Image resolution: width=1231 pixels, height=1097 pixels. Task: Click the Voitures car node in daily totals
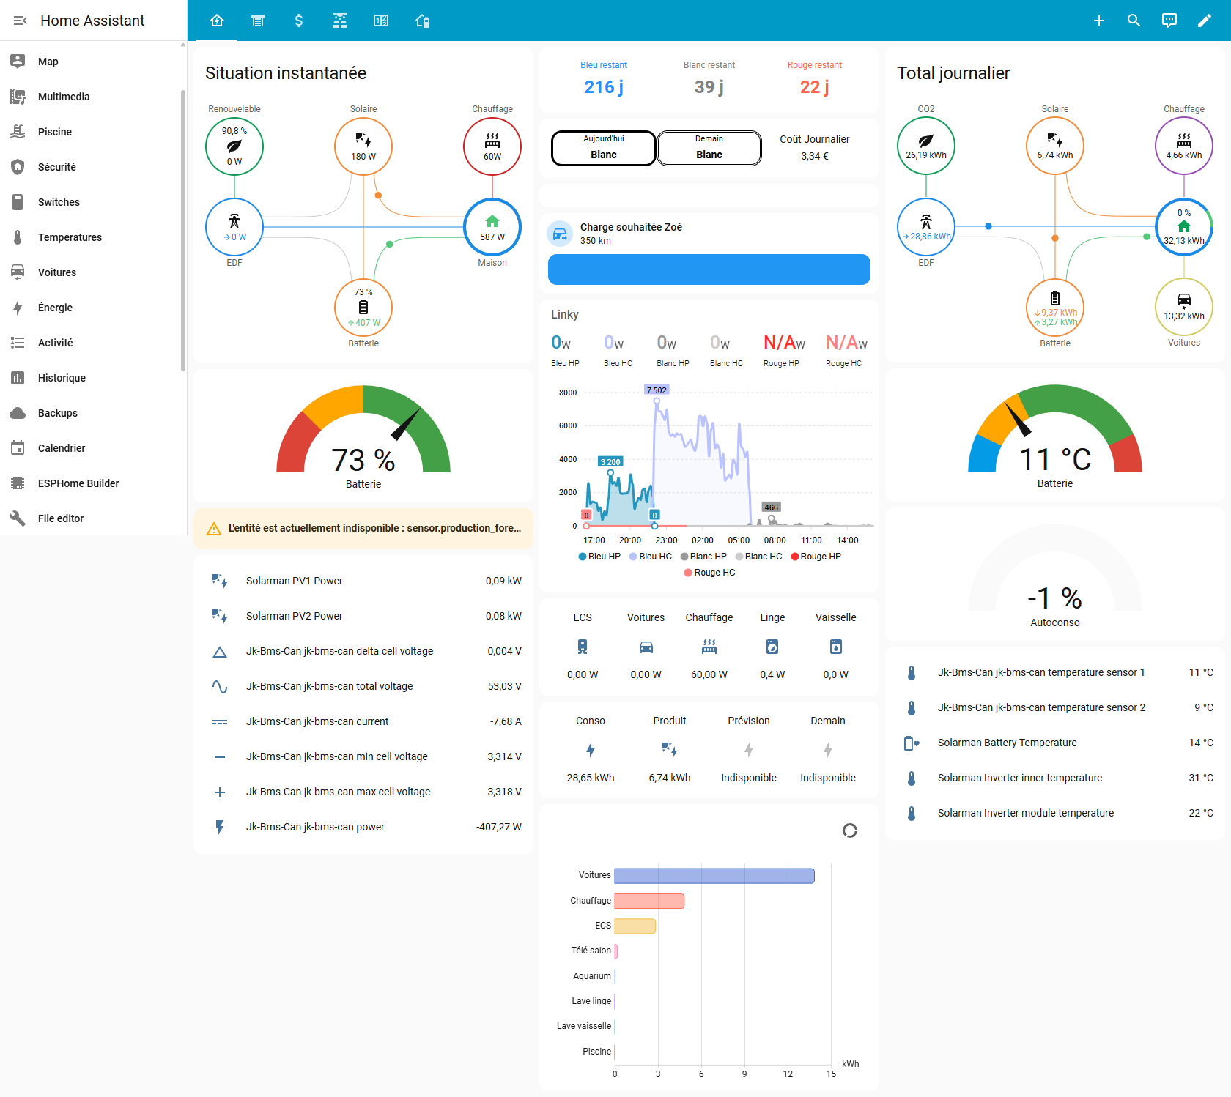(x=1183, y=307)
